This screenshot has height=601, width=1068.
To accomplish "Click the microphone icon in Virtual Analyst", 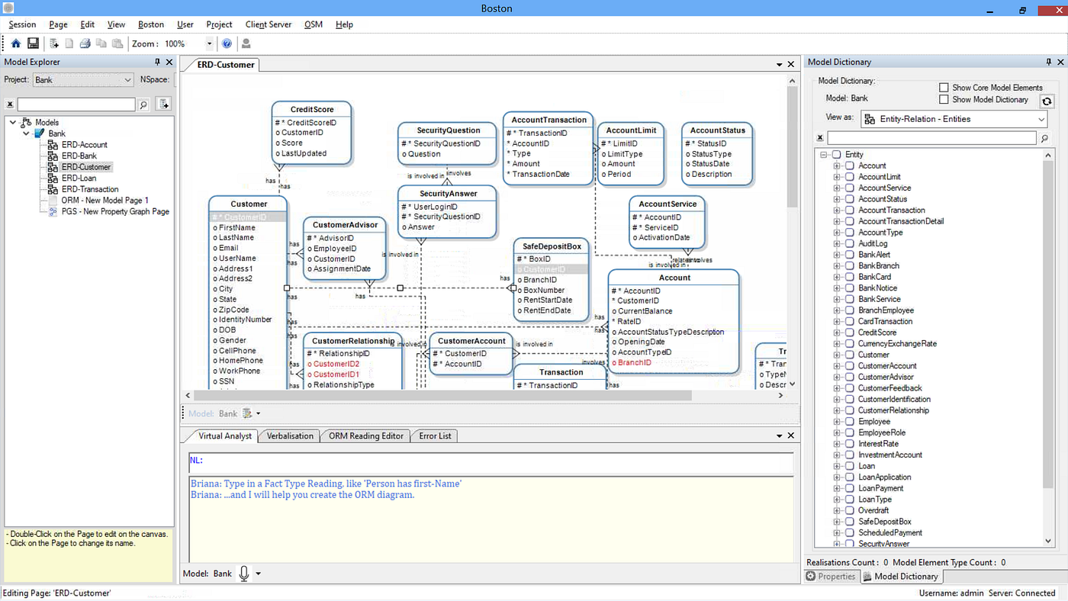I will point(244,574).
